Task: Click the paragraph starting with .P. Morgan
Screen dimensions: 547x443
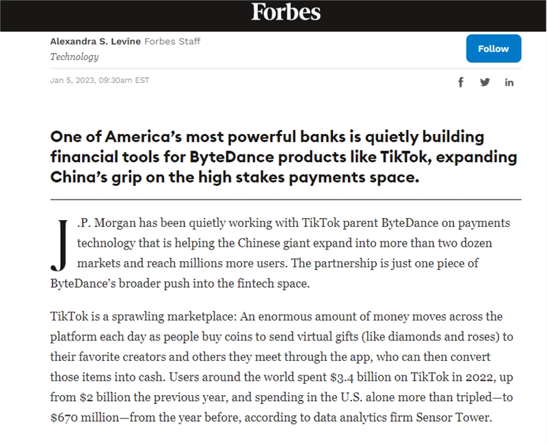Action: coord(281,253)
